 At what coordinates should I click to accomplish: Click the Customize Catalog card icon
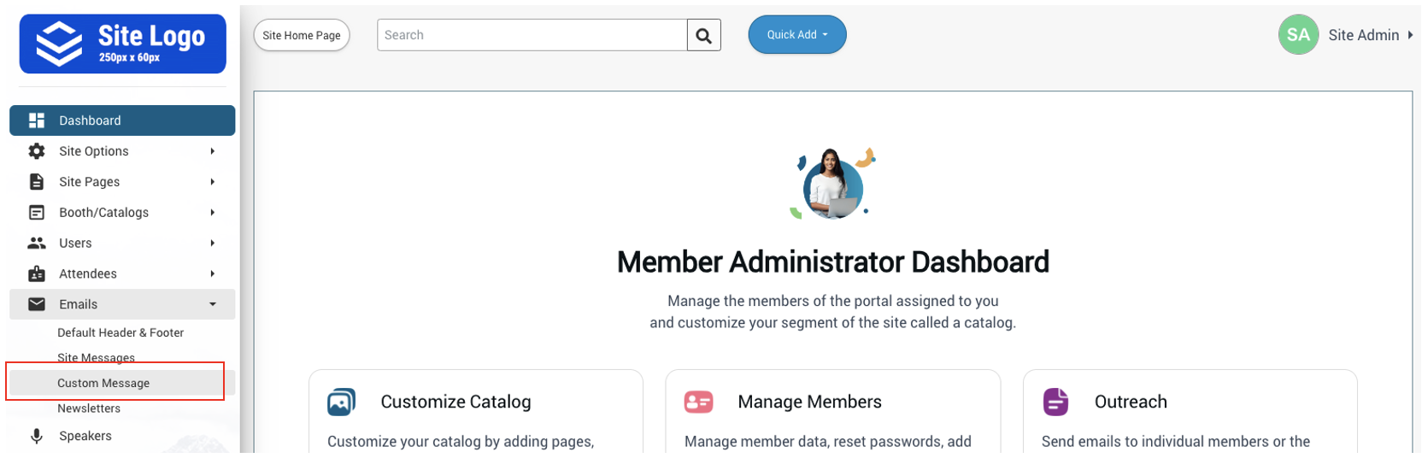click(342, 402)
